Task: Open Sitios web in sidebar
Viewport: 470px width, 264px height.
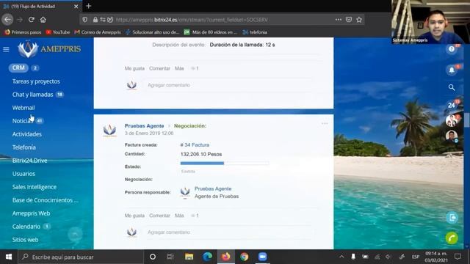Action: click(x=25, y=240)
